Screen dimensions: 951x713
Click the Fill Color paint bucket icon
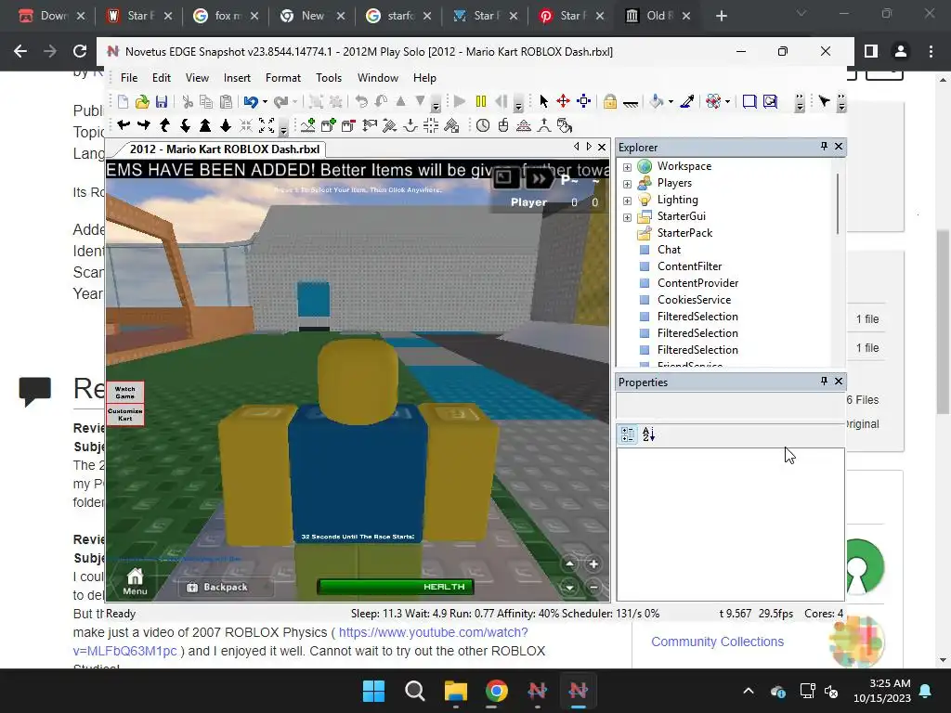click(x=657, y=101)
